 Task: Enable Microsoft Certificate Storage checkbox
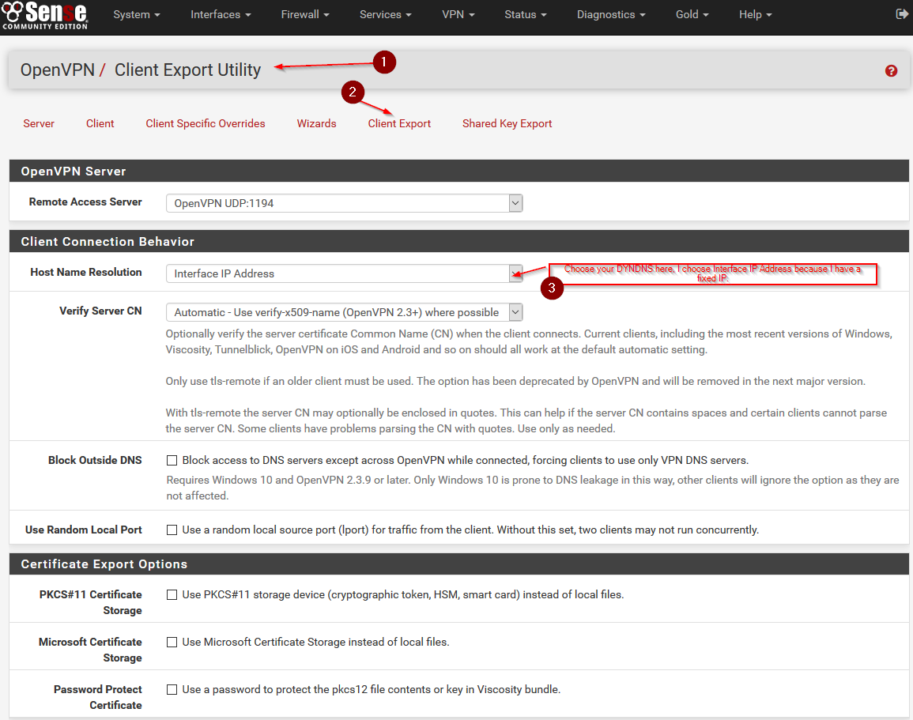pos(172,642)
